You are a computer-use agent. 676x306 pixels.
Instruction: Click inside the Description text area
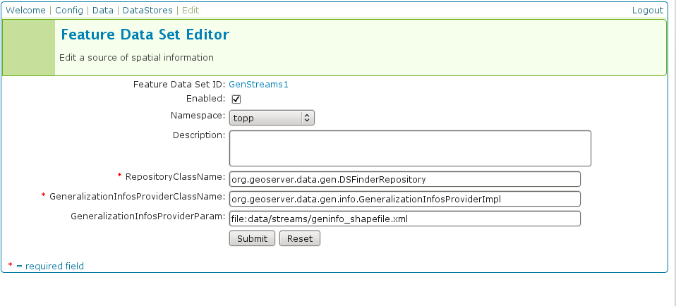tap(409, 148)
